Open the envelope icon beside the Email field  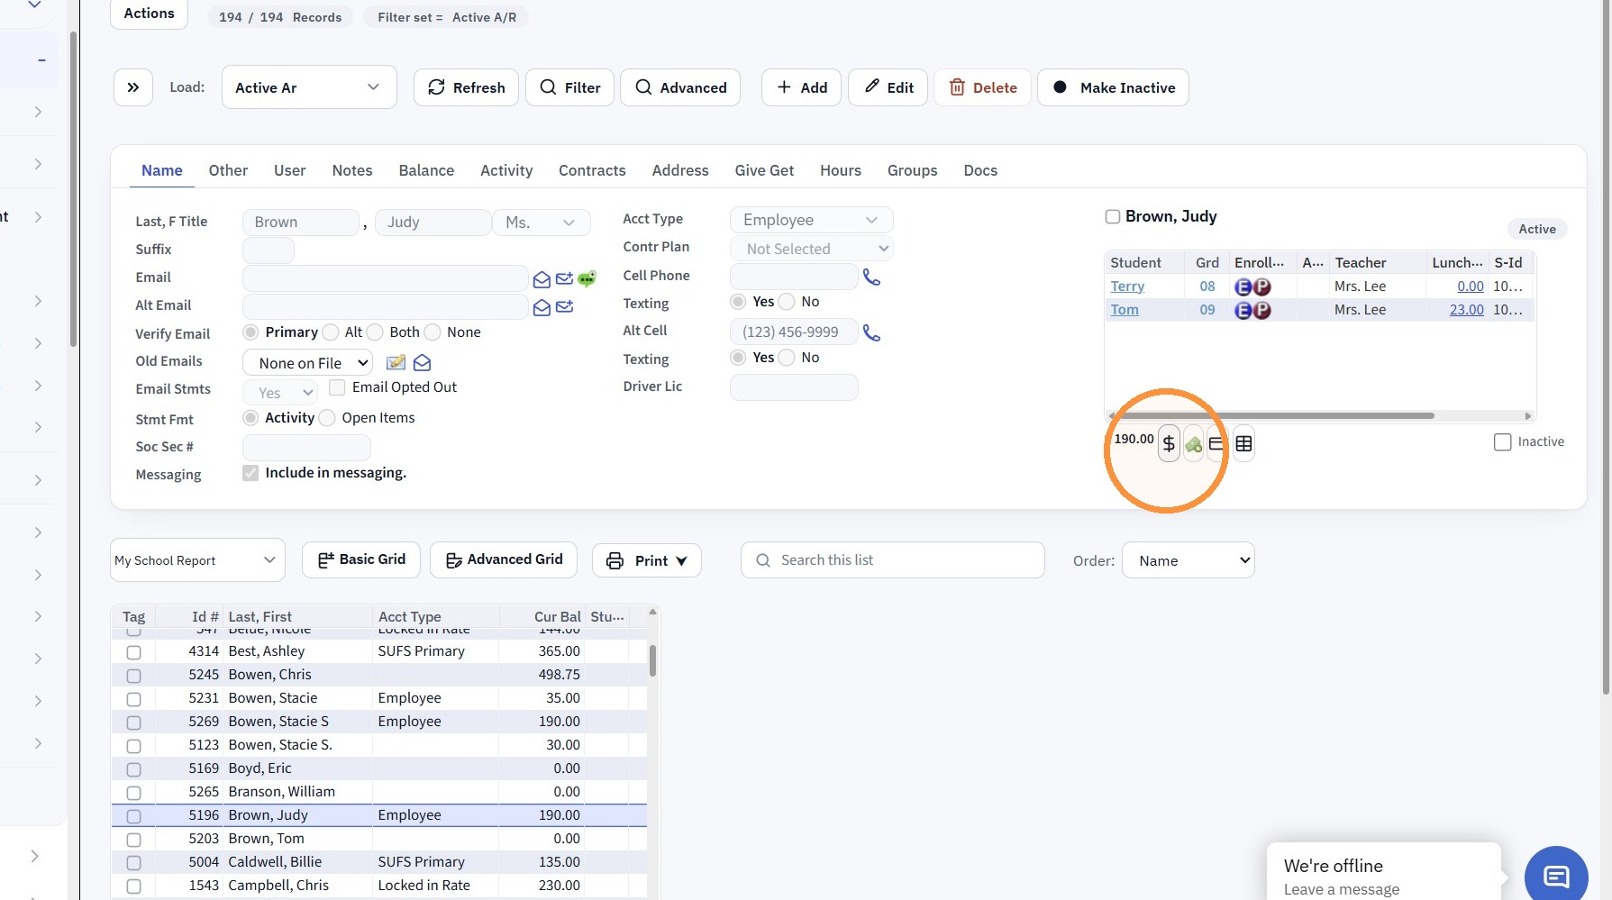(542, 279)
